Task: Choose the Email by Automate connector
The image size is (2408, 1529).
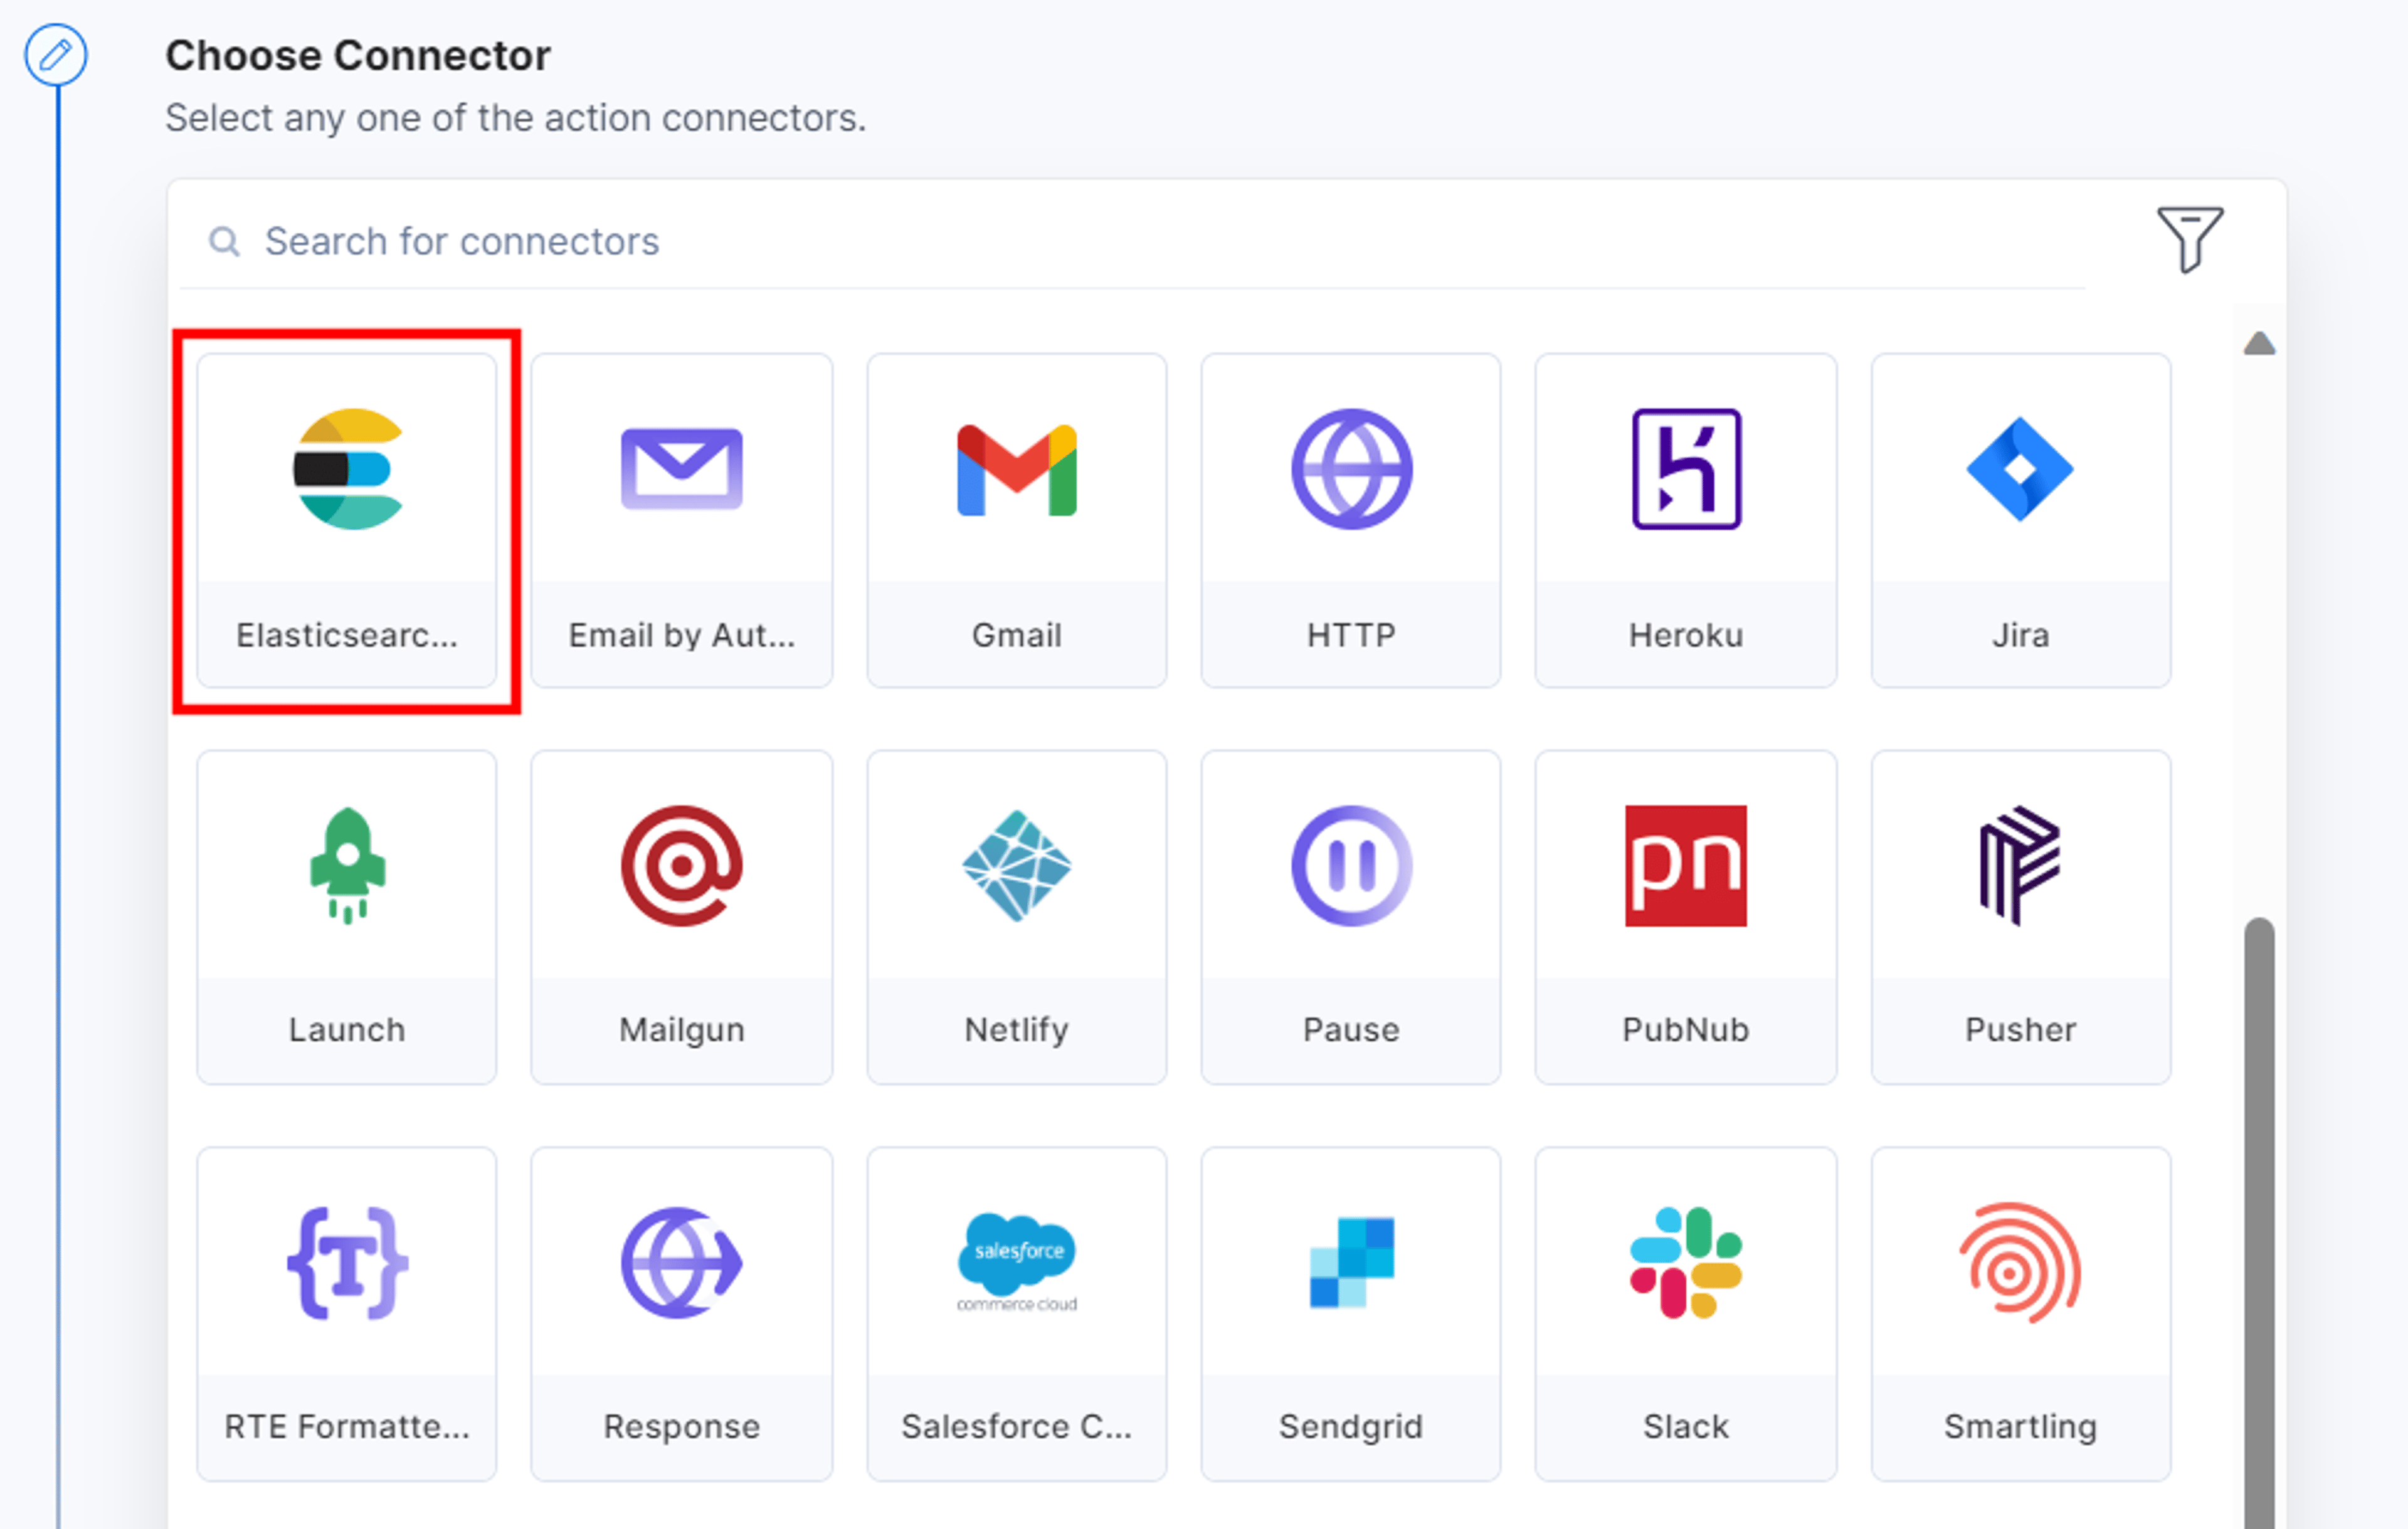Action: click(x=681, y=520)
